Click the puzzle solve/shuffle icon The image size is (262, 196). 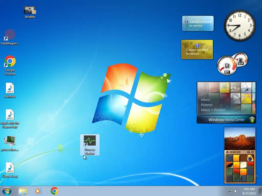pyautogui.click(x=252, y=152)
